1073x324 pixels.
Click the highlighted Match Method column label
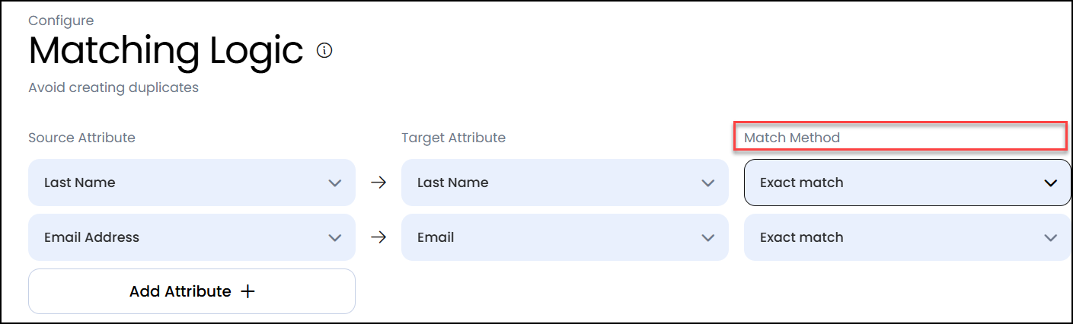[x=792, y=138]
